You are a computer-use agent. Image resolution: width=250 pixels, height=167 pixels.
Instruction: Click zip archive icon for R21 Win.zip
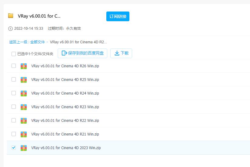click(x=24, y=134)
